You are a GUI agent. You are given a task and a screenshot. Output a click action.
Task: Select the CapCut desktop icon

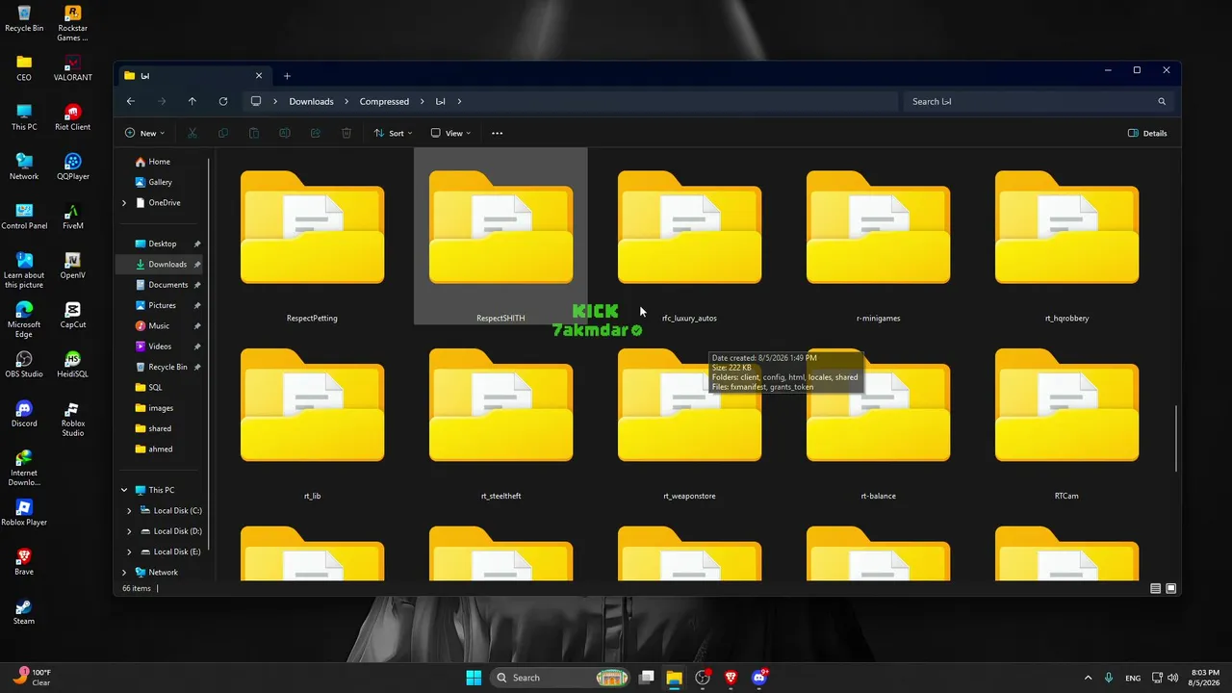click(72, 315)
